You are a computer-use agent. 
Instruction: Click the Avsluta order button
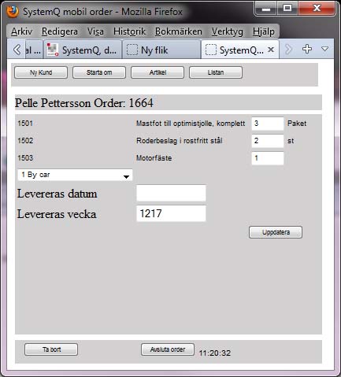click(x=168, y=349)
